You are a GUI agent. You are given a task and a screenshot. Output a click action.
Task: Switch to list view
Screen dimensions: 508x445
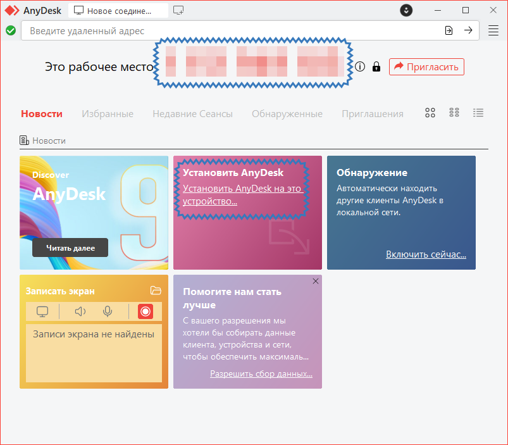click(x=478, y=113)
